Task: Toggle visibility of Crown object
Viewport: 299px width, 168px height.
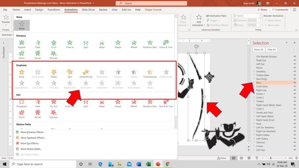Action: 295,146
